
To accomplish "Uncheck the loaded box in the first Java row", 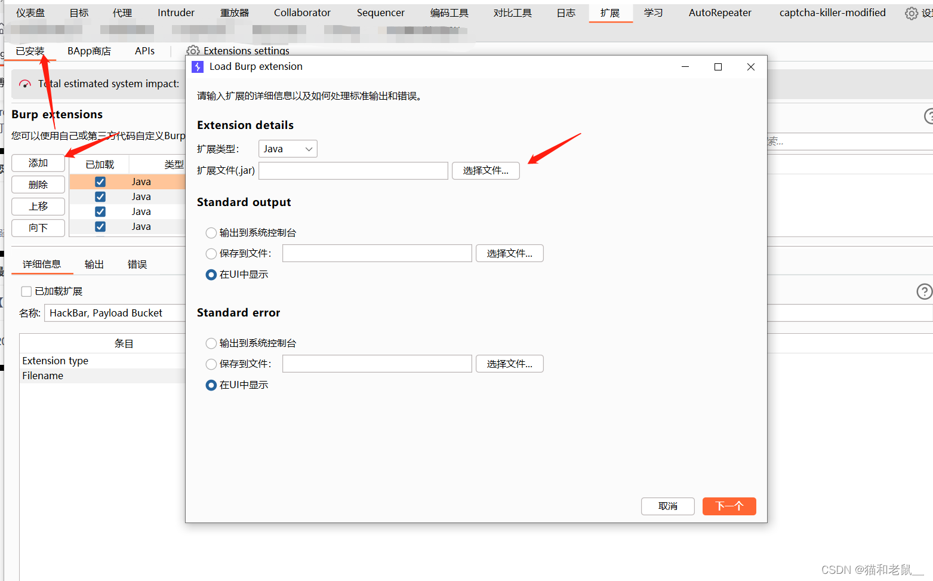I will (100, 182).
